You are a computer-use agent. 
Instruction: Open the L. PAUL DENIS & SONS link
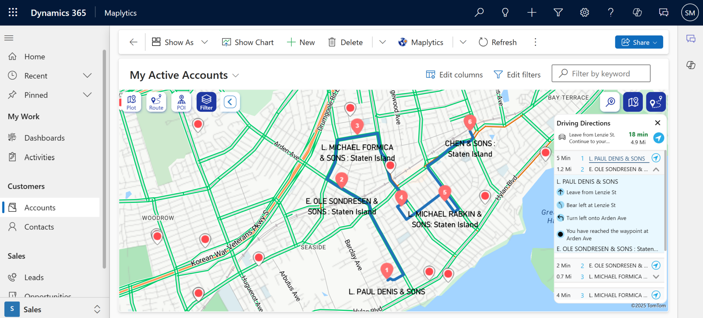coord(617,159)
